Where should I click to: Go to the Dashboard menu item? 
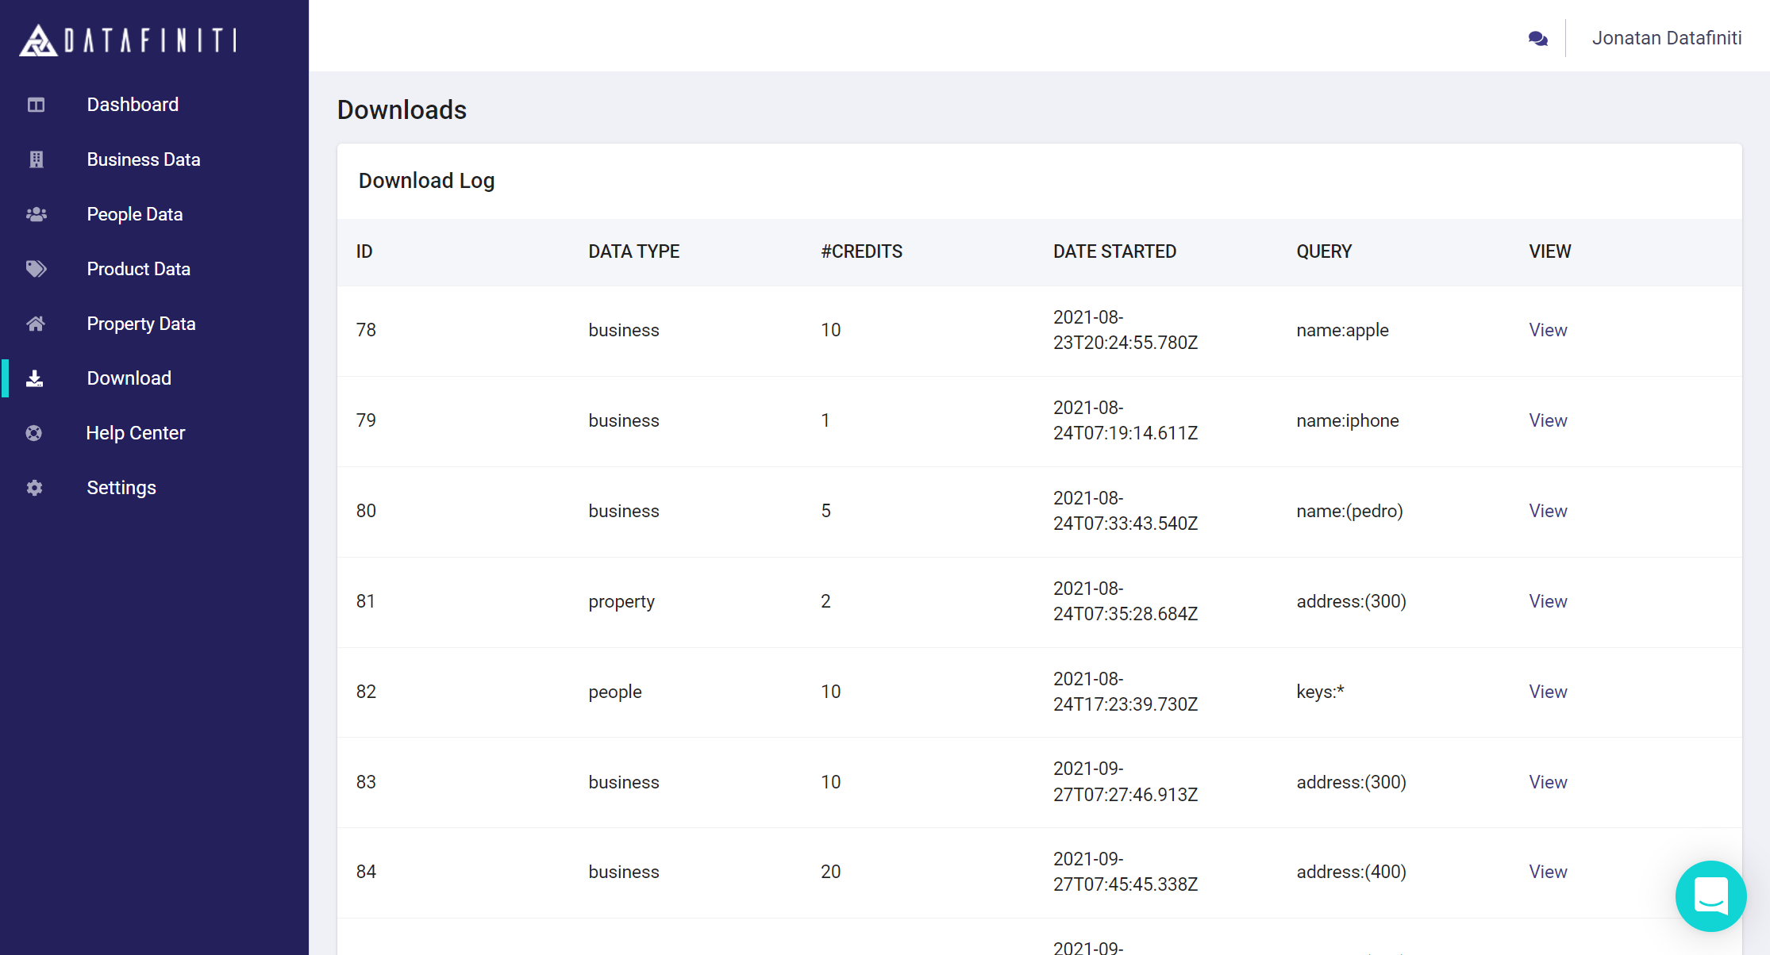pyautogui.click(x=133, y=105)
